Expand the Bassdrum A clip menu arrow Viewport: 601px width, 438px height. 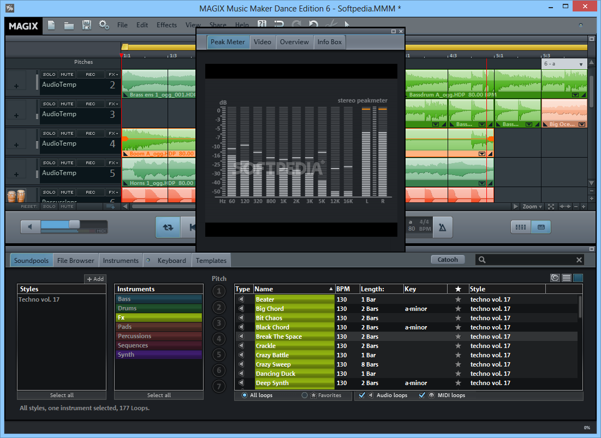pyautogui.click(x=575, y=94)
